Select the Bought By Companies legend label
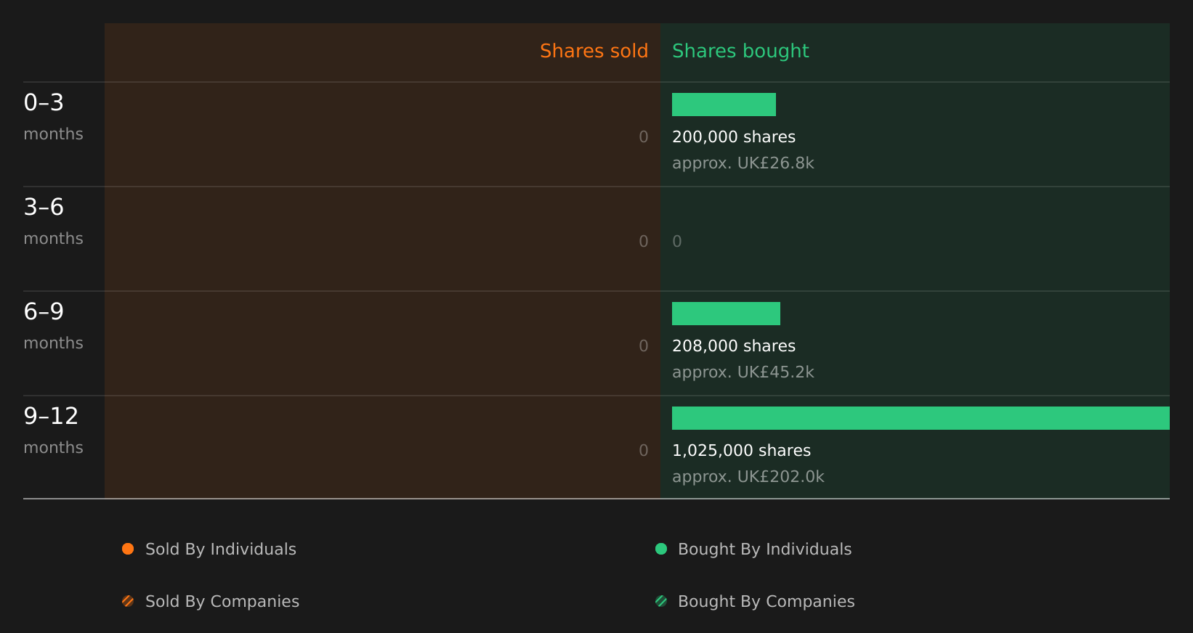1193x633 pixels. pos(766,602)
